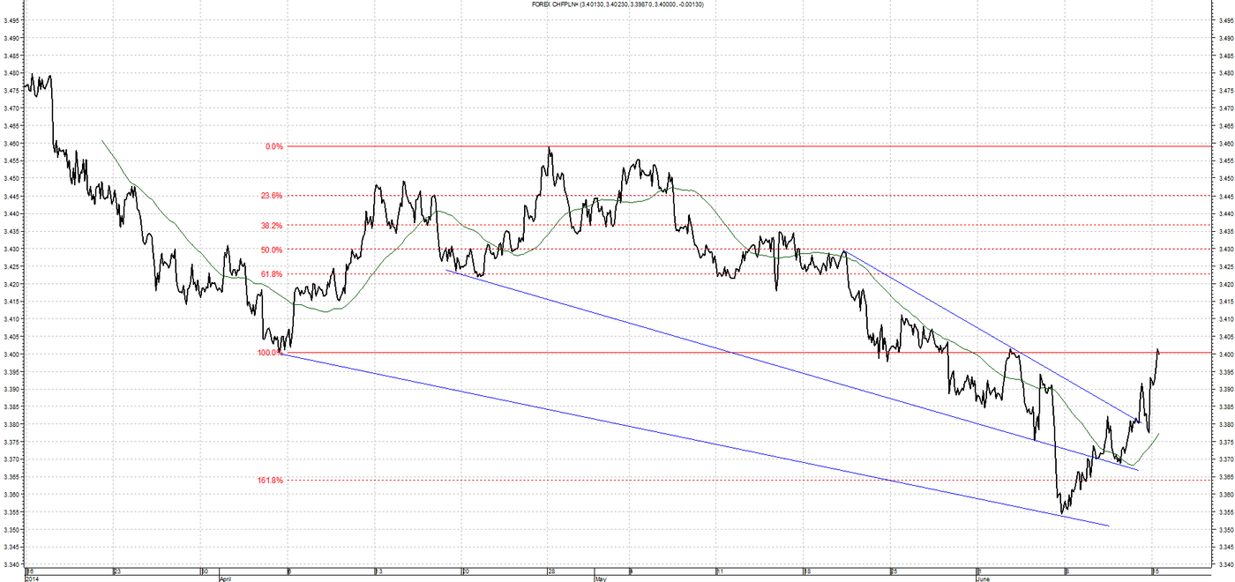Viewport: 1235px width, 582px height.
Task: Click the 3.460 price on the left axis
Action: pyautogui.click(x=11, y=143)
